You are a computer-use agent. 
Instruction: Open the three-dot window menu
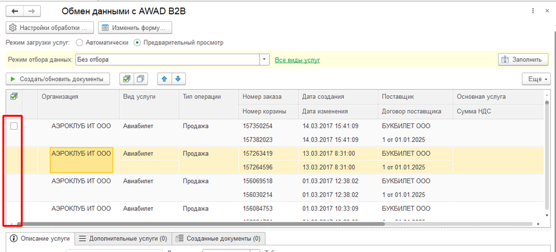coord(533,11)
